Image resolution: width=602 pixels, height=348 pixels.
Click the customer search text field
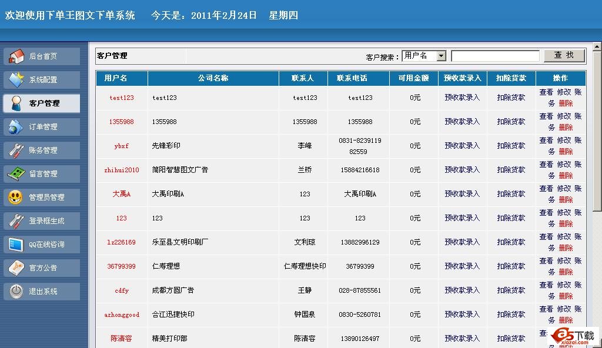(x=495, y=56)
